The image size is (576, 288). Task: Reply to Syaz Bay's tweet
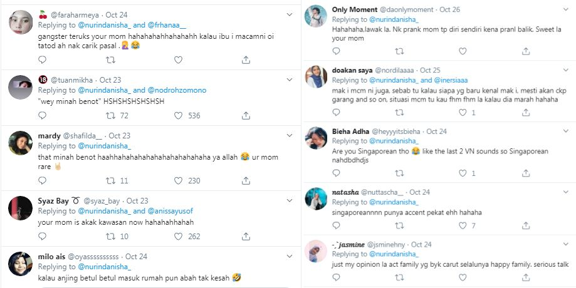point(42,236)
